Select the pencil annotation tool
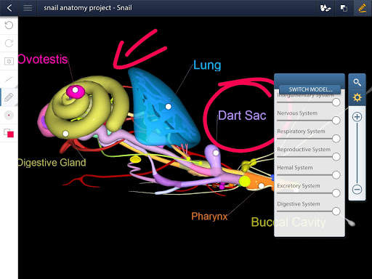Screen dimensions: 372x279 [x=9, y=97]
